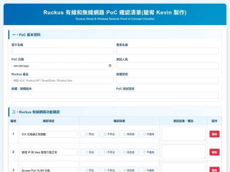This screenshot has height=172, width=230.
Task: Click the 專案名稱 input field
Action: point(167,51)
